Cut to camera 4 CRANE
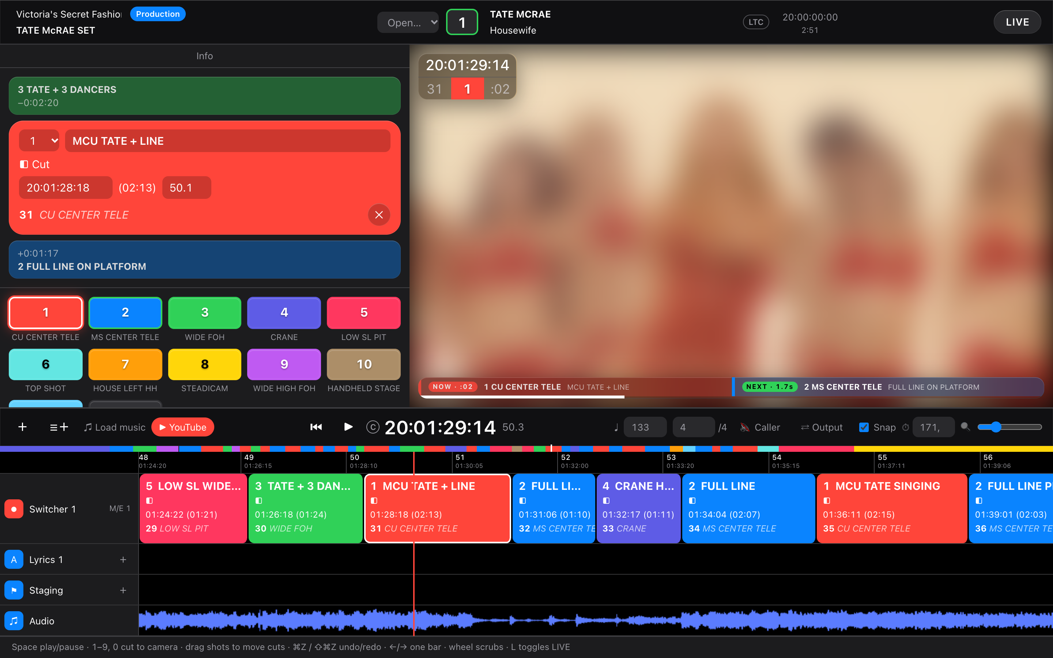Viewport: 1053px width, 658px height. [x=284, y=313]
